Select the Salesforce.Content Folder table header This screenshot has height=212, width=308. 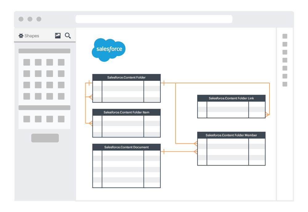126,77
